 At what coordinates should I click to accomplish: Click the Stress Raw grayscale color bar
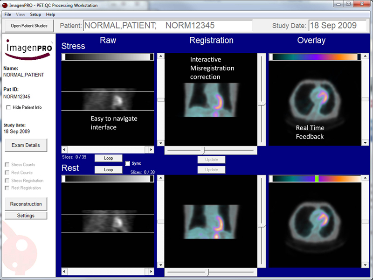[x=108, y=56]
